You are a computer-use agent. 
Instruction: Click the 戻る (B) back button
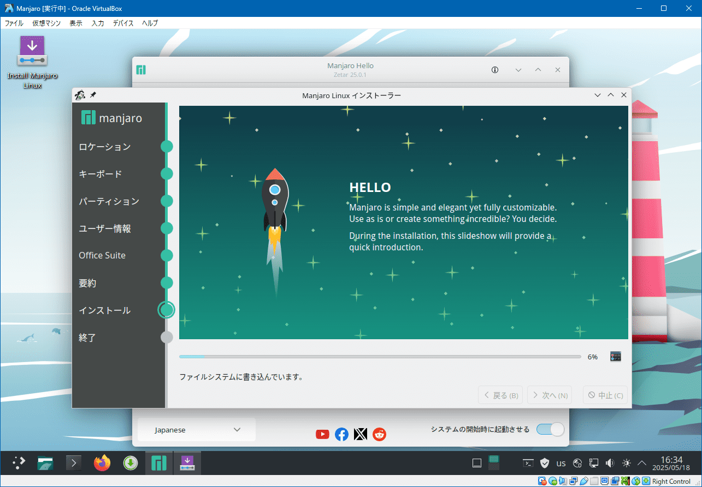[x=500, y=395]
